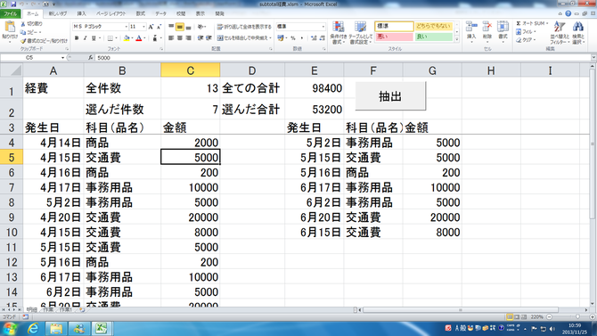Click the sort and filter (並べ替えとフィルター) icon
597x336 pixels.
point(560,28)
